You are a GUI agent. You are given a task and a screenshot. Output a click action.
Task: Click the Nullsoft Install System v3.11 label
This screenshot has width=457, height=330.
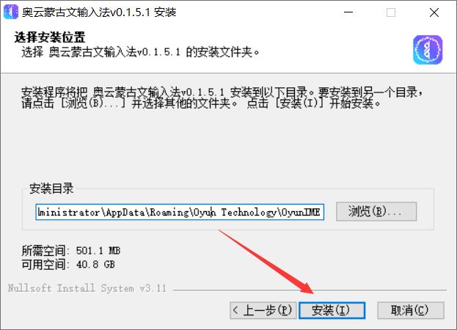point(87,288)
